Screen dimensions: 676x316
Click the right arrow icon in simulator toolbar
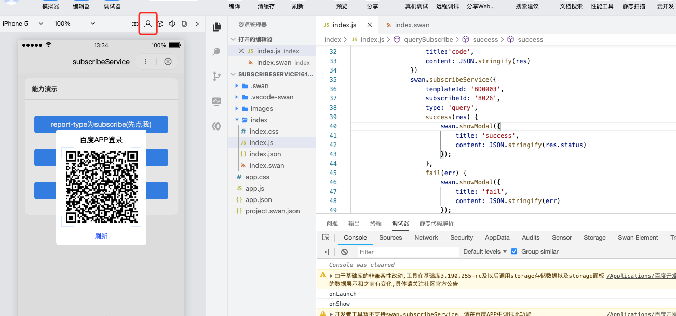tap(196, 24)
